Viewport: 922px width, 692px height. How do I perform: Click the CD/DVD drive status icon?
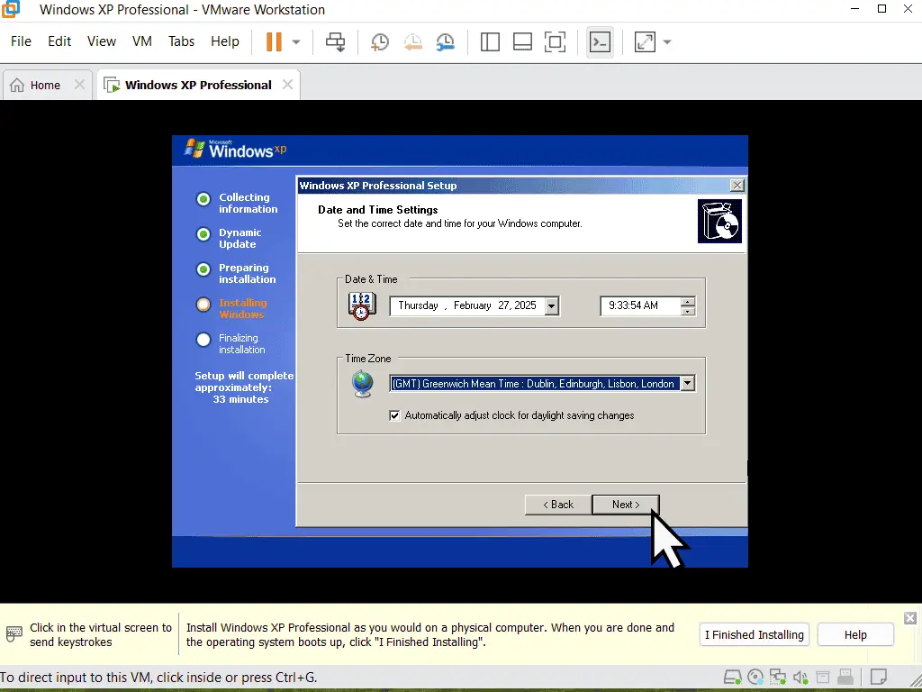point(755,678)
